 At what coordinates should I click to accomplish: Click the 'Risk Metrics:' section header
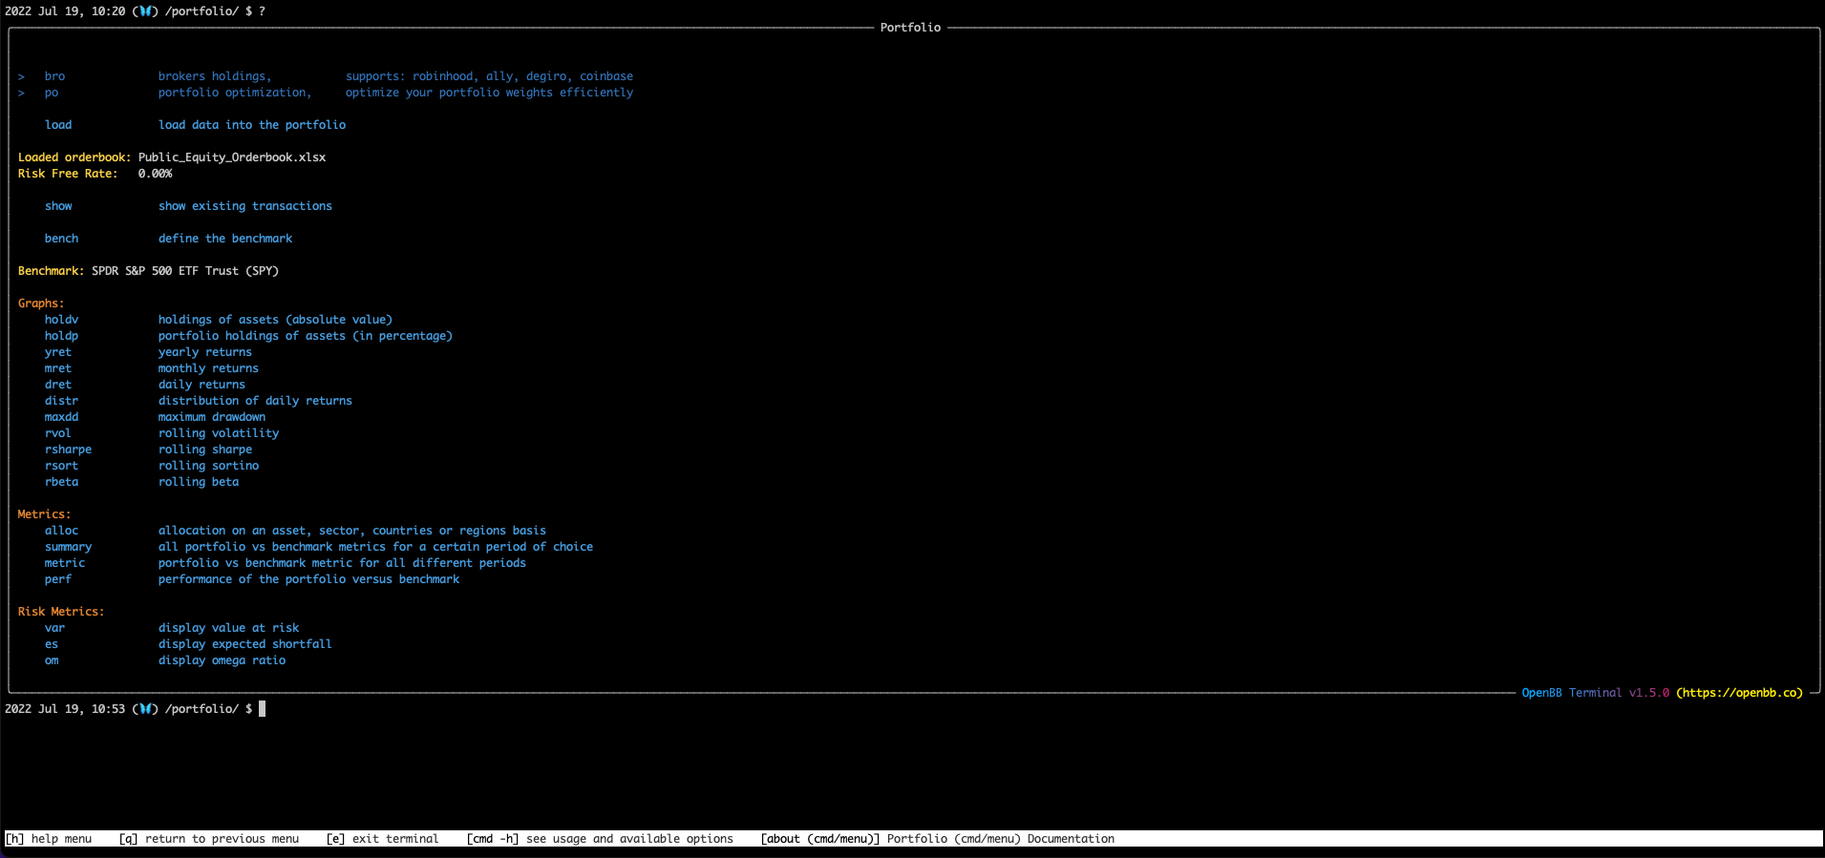[x=61, y=612]
